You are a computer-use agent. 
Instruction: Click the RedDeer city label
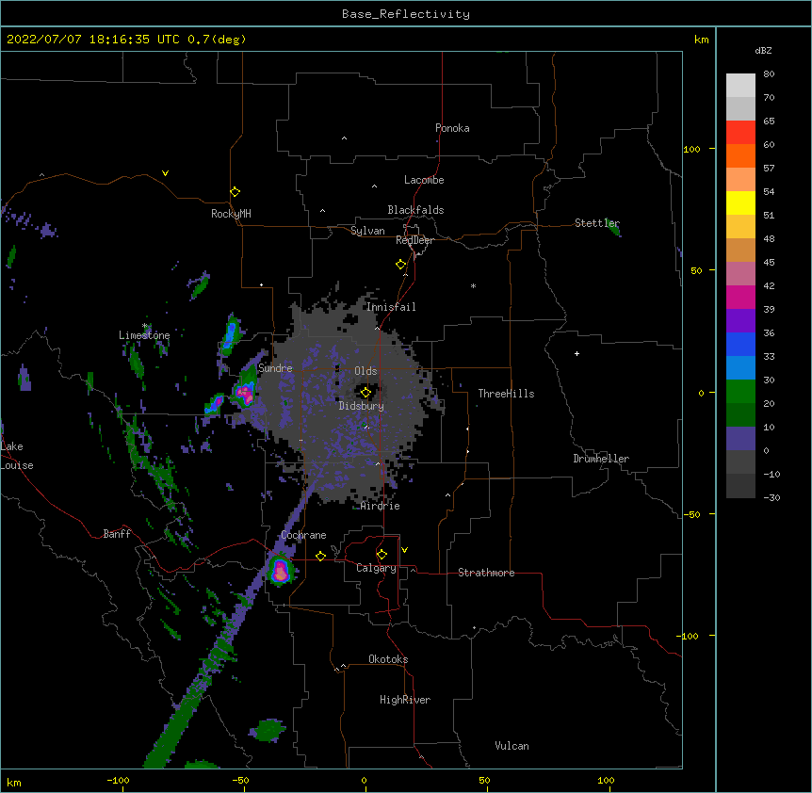click(414, 240)
